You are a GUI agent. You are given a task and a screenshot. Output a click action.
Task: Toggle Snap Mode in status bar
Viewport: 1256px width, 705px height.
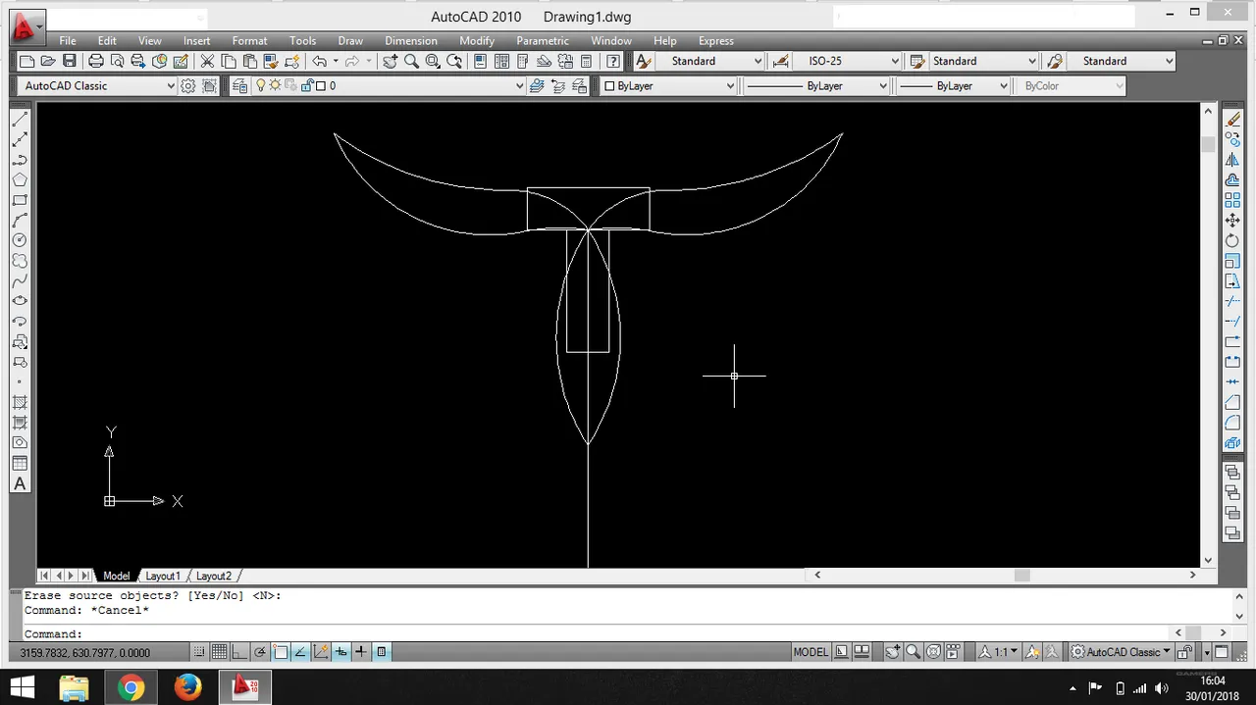(199, 652)
